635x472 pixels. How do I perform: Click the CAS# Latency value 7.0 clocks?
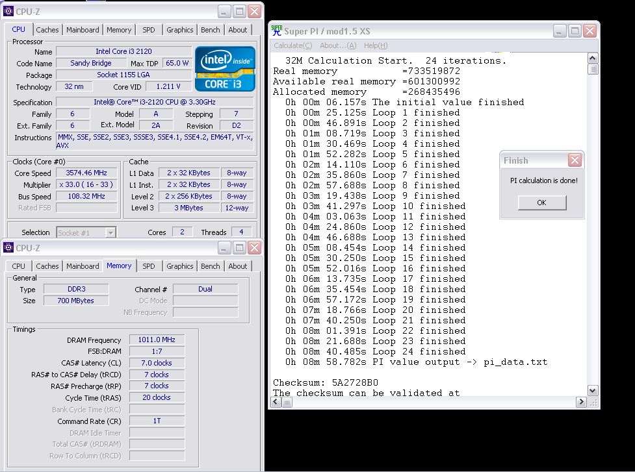point(157,363)
